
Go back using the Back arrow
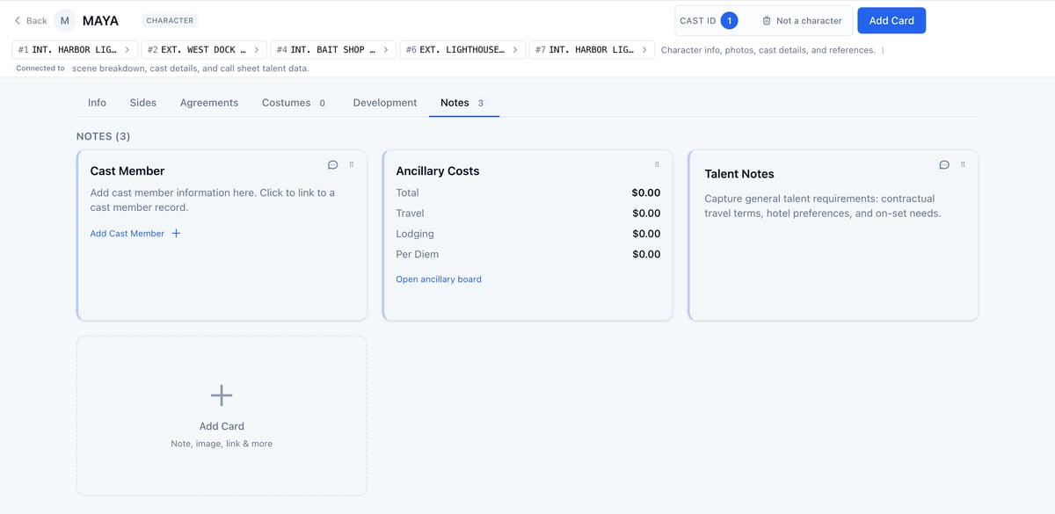(31, 20)
